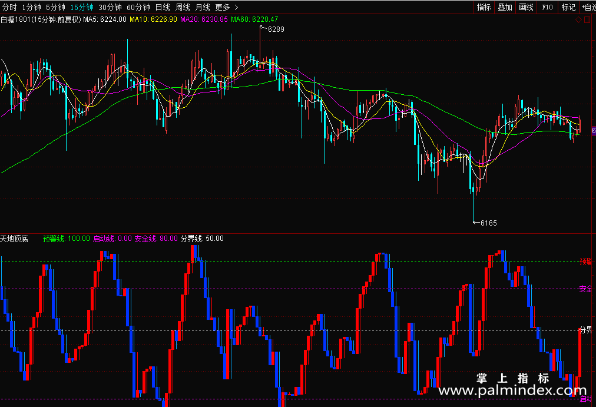The image size is (596, 407).
Task: Click the red split-panel icon
Action: coord(587,20)
